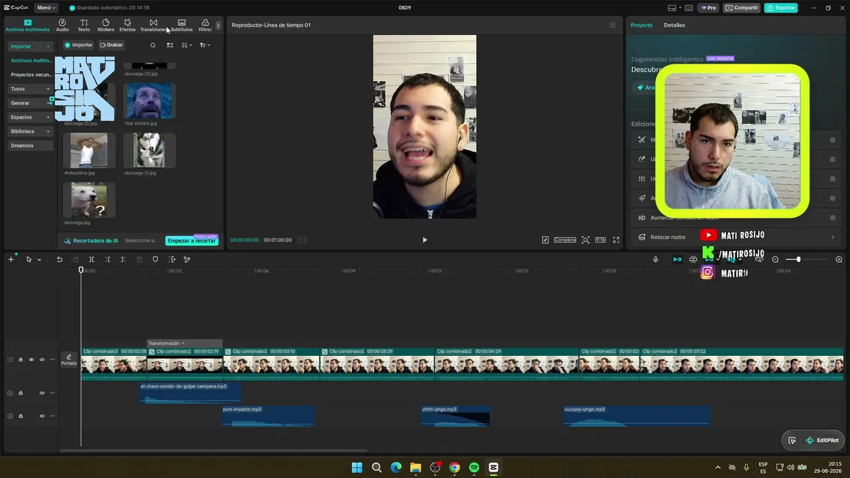Select the Viral stickers.jpg thumbnail

pos(149,101)
